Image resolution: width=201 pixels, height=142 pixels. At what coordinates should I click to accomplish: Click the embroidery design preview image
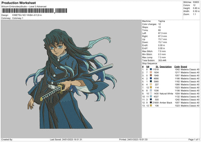[71, 79]
